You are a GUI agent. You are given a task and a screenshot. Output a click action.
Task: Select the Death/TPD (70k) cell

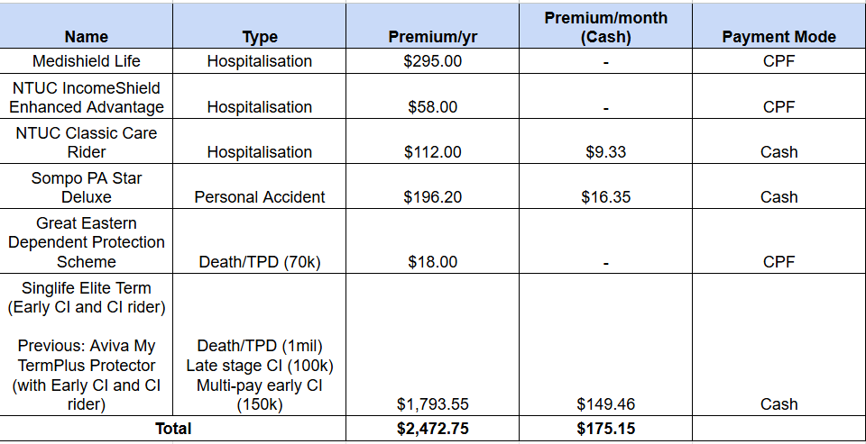(260, 261)
